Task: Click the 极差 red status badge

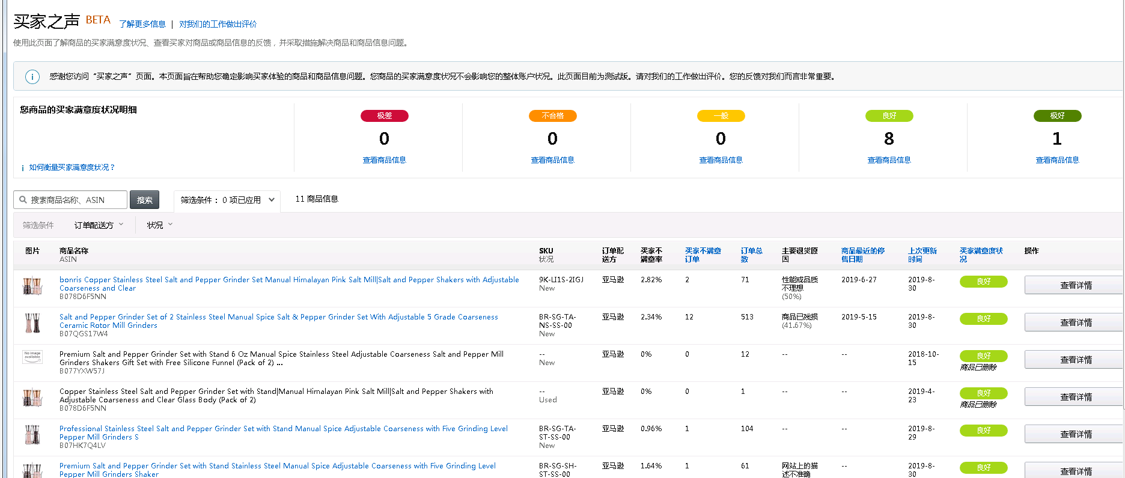Action: click(385, 116)
